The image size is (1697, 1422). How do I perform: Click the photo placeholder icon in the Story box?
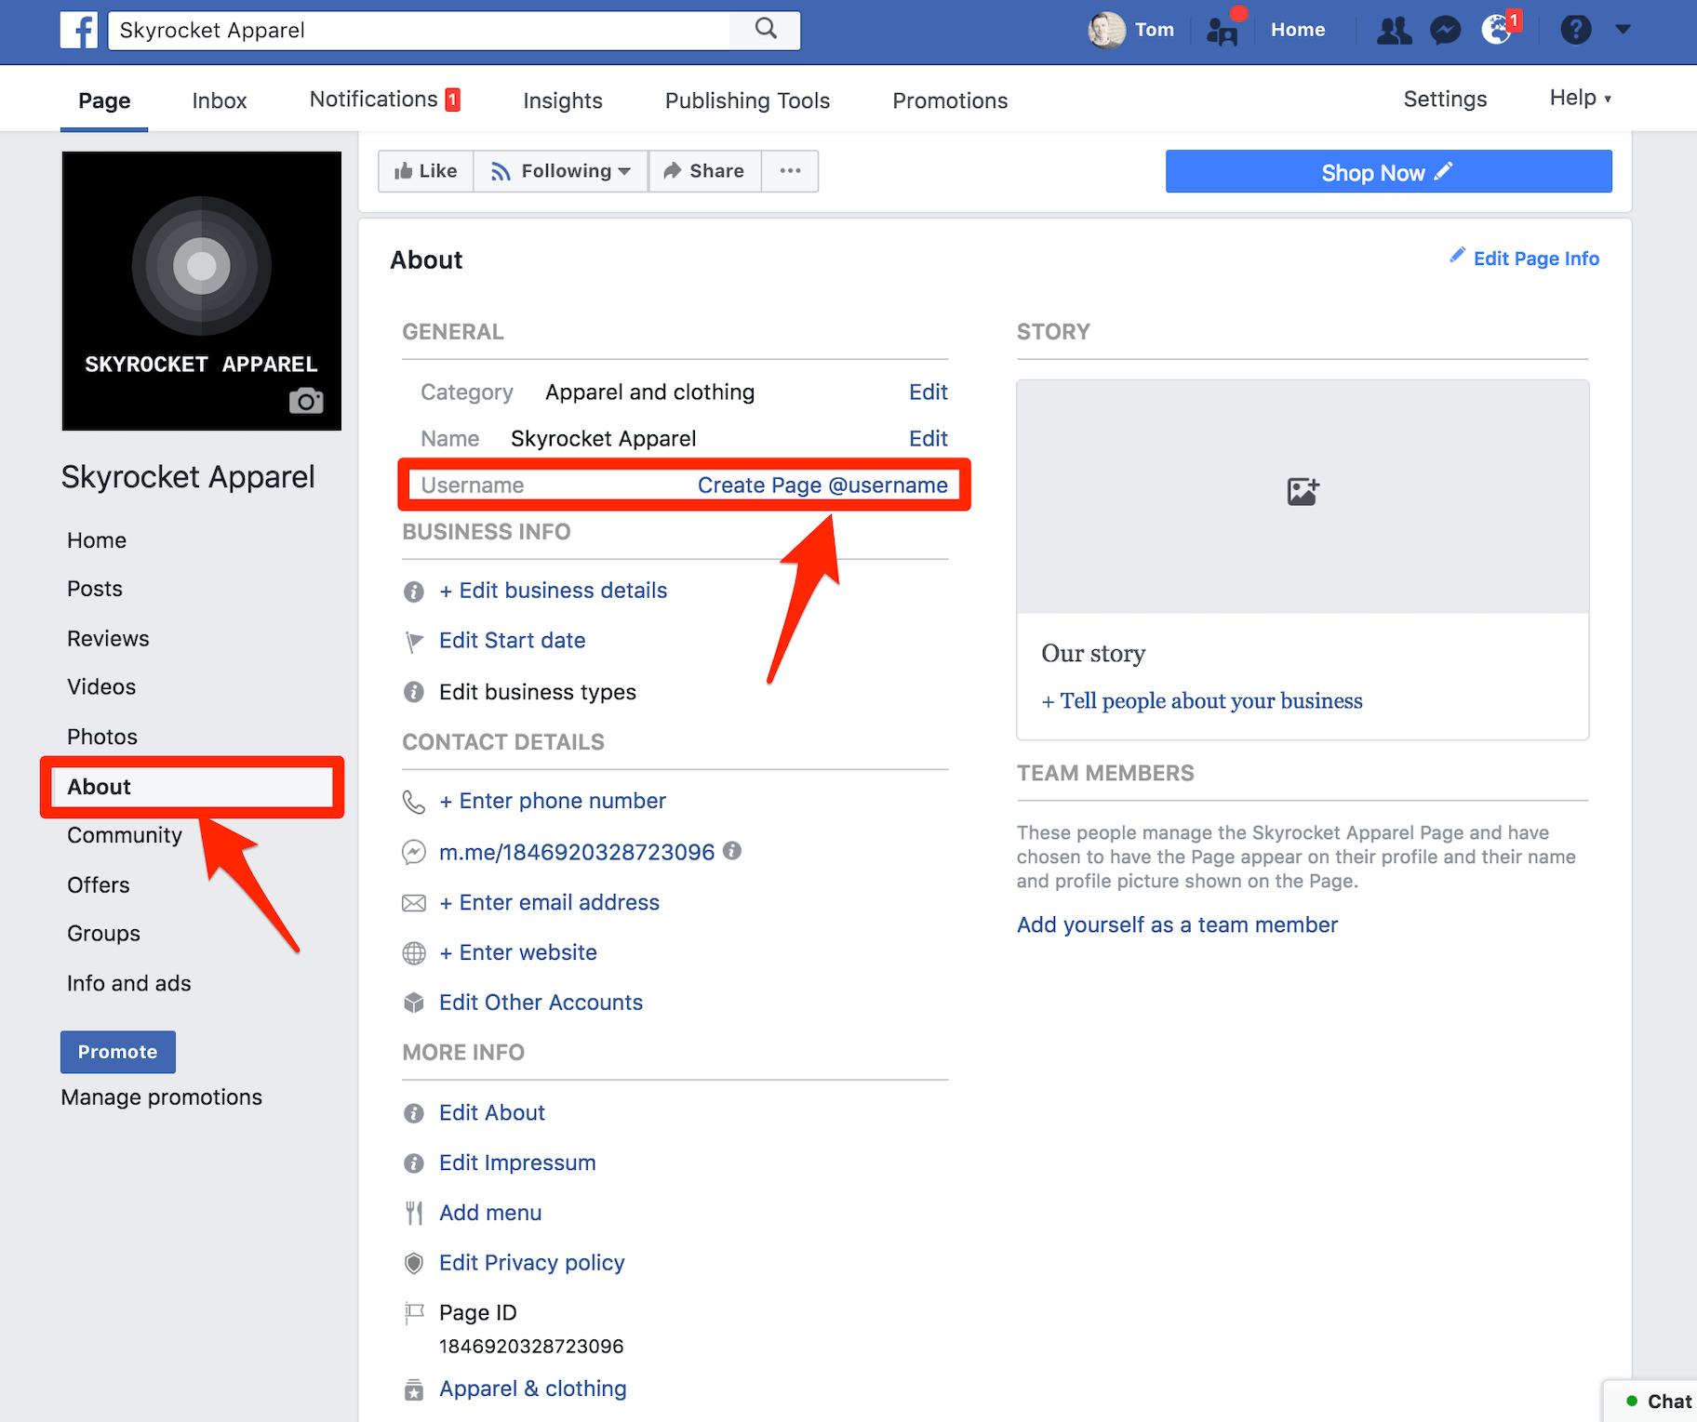pos(1302,491)
